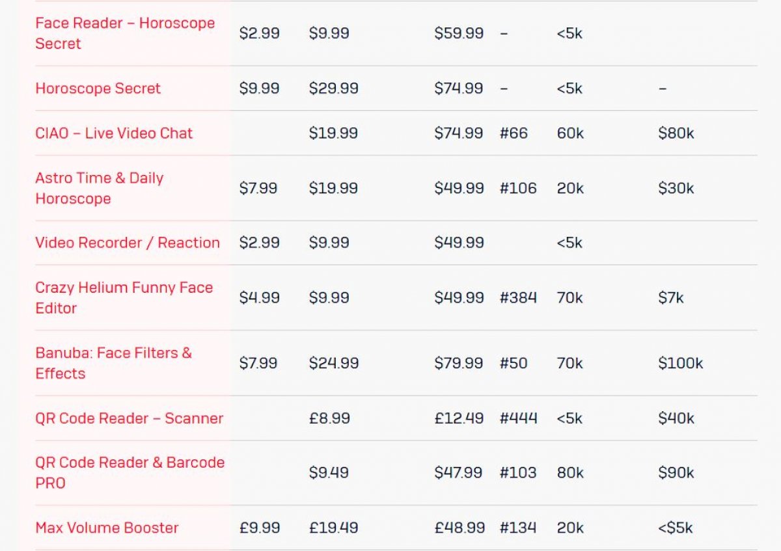Open the Video Recorder / Reaction link
The image size is (781, 551).
tap(128, 243)
